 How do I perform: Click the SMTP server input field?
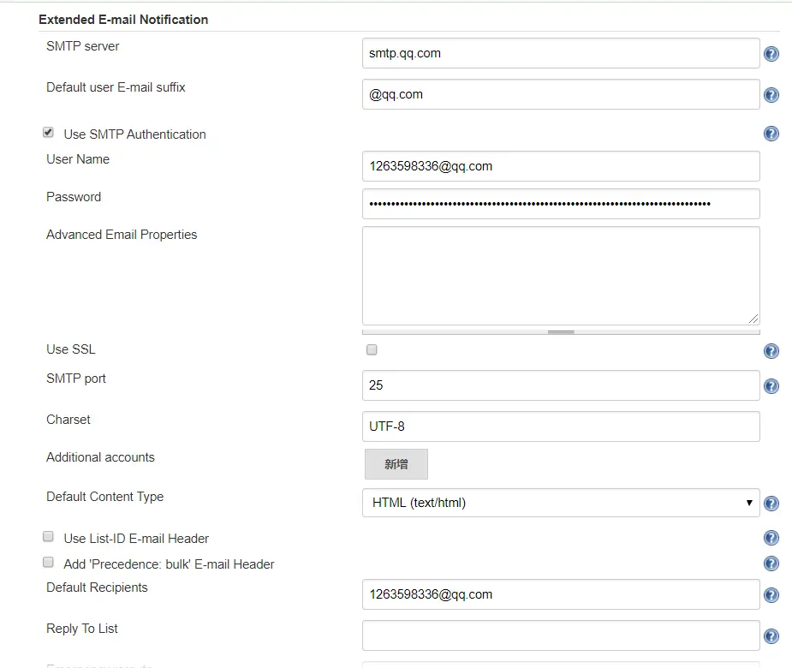(x=560, y=53)
